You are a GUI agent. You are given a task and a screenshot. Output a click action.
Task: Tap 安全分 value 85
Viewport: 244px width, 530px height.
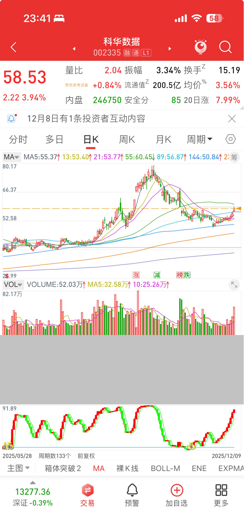(176, 100)
